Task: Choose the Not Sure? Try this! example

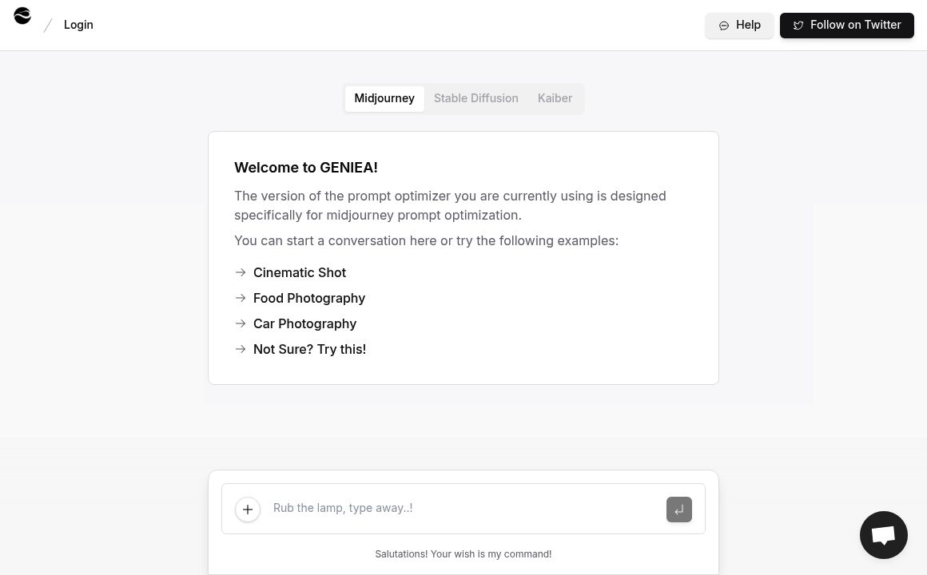Action: [309, 349]
